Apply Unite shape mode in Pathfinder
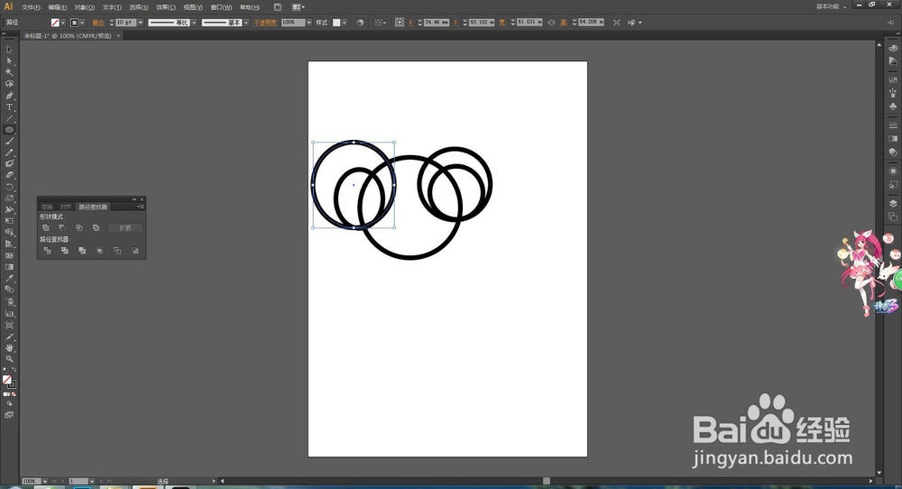The width and height of the screenshot is (902, 489). [46, 228]
